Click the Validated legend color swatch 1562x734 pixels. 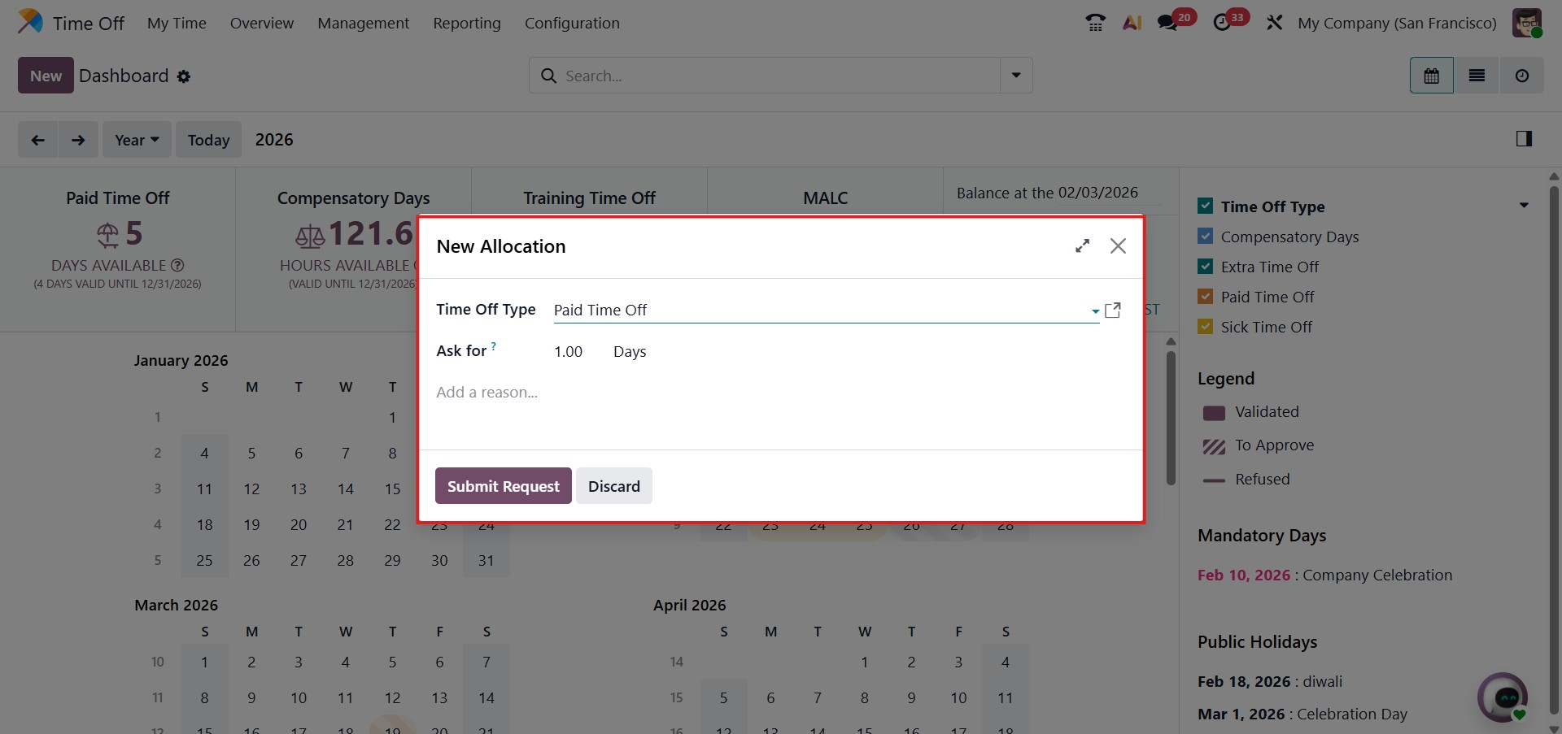click(1214, 413)
